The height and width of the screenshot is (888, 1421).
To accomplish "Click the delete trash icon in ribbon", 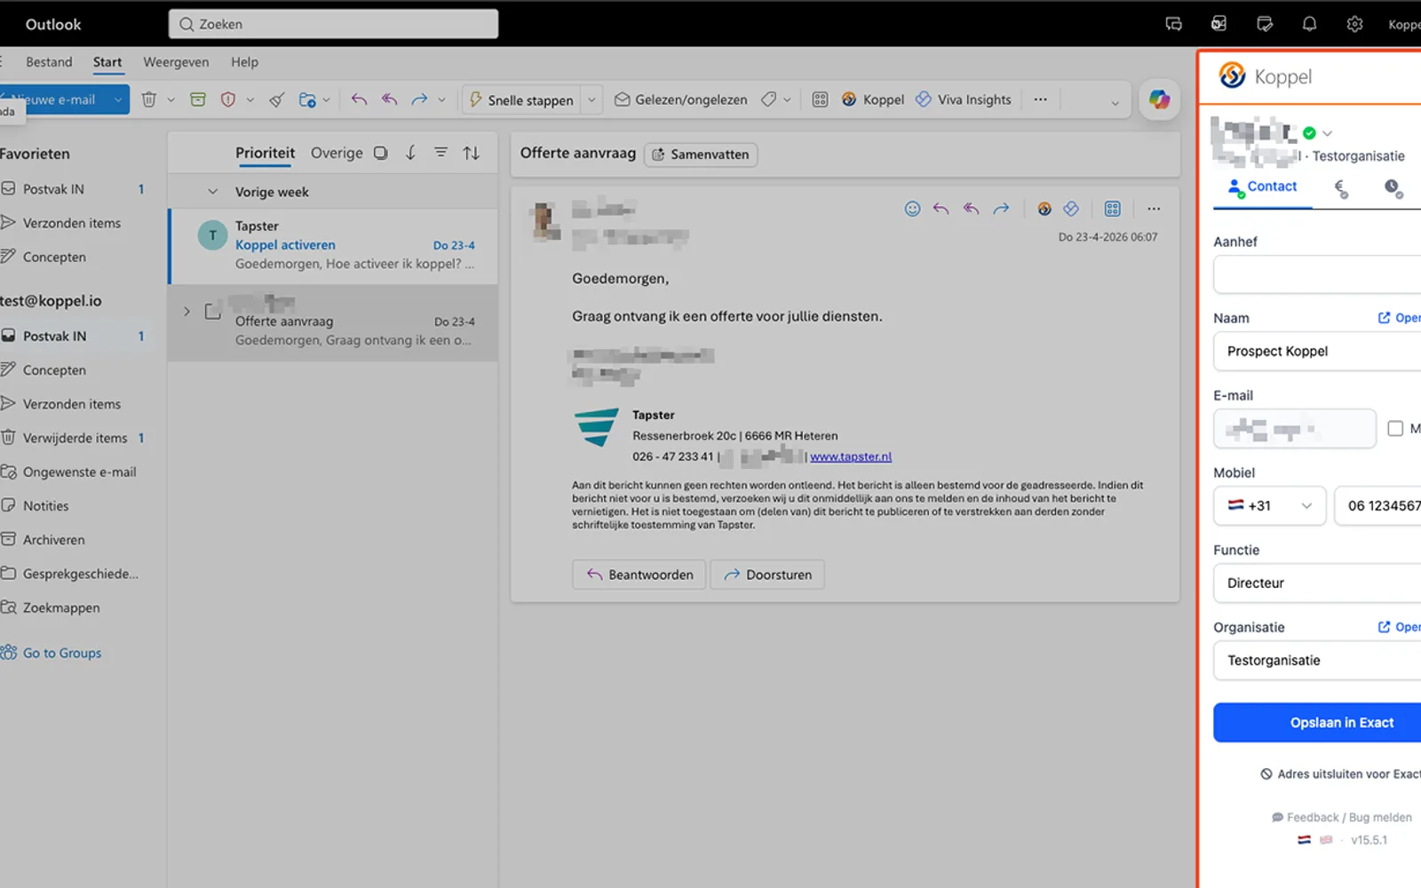I will (x=149, y=99).
